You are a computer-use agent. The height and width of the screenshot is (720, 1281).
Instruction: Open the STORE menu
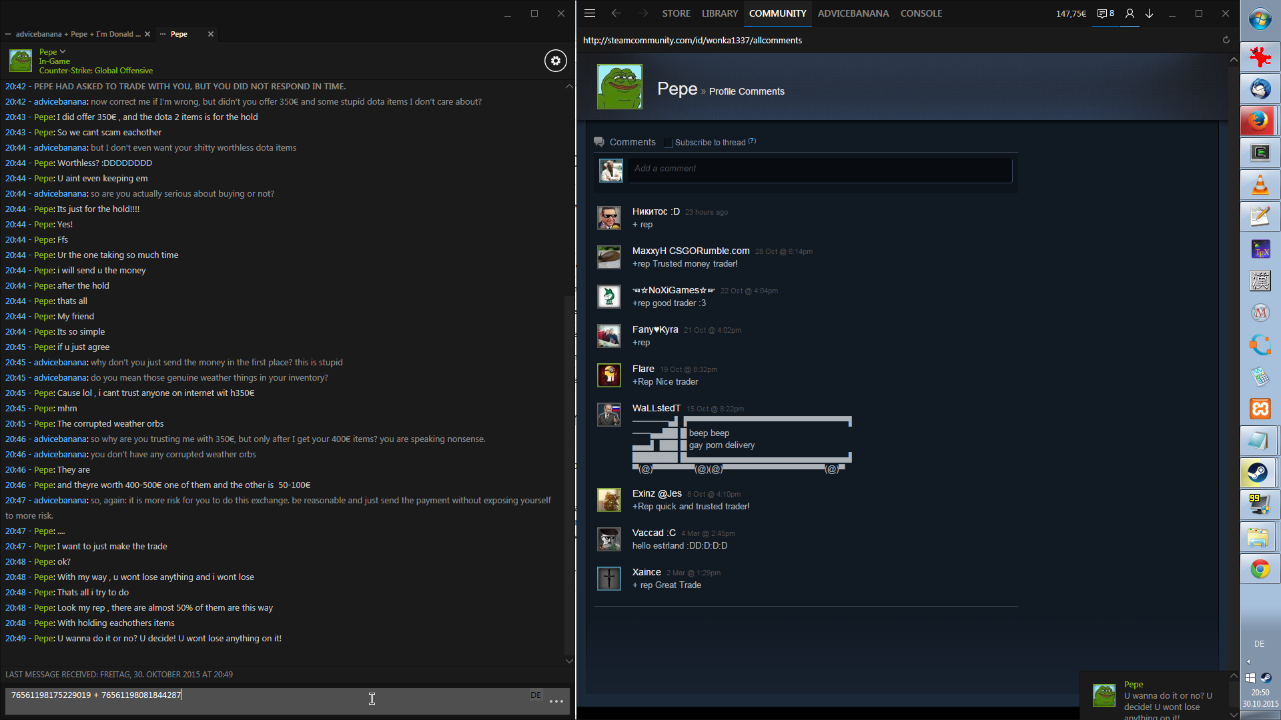coord(676,13)
